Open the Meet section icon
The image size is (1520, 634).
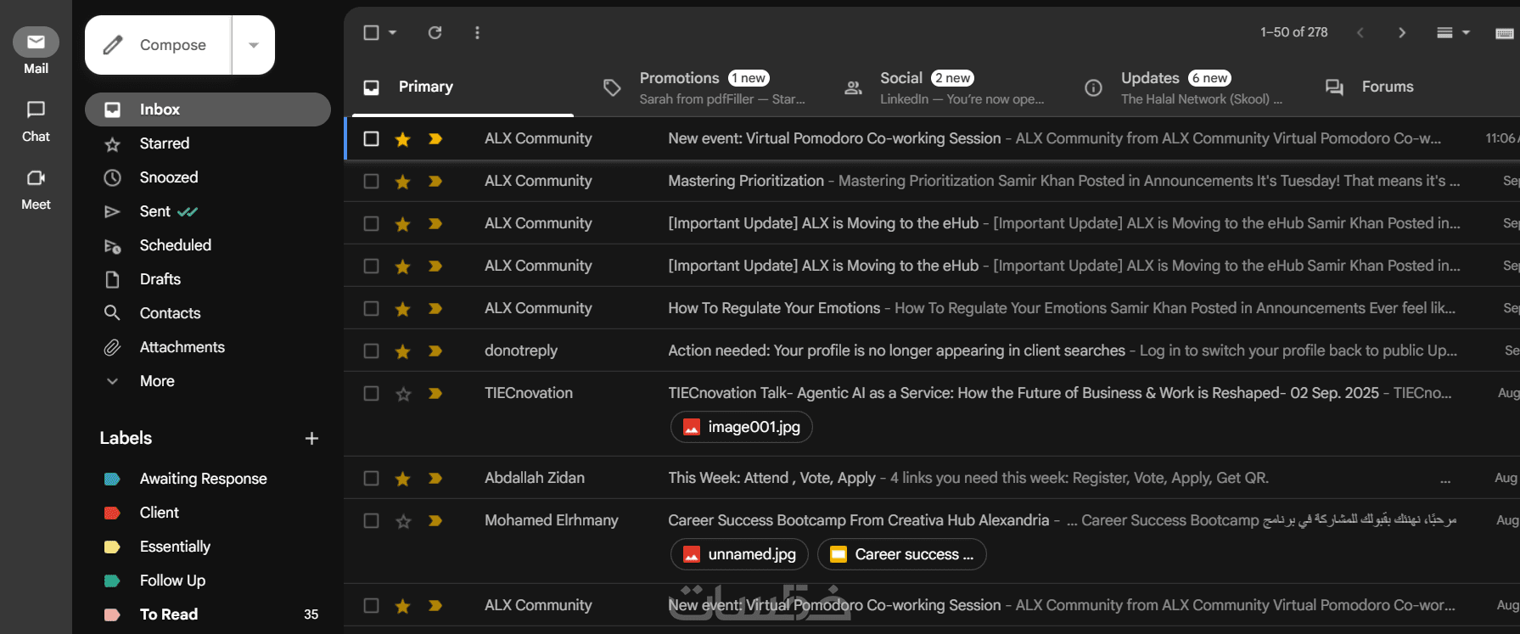[x=36, y=177]
